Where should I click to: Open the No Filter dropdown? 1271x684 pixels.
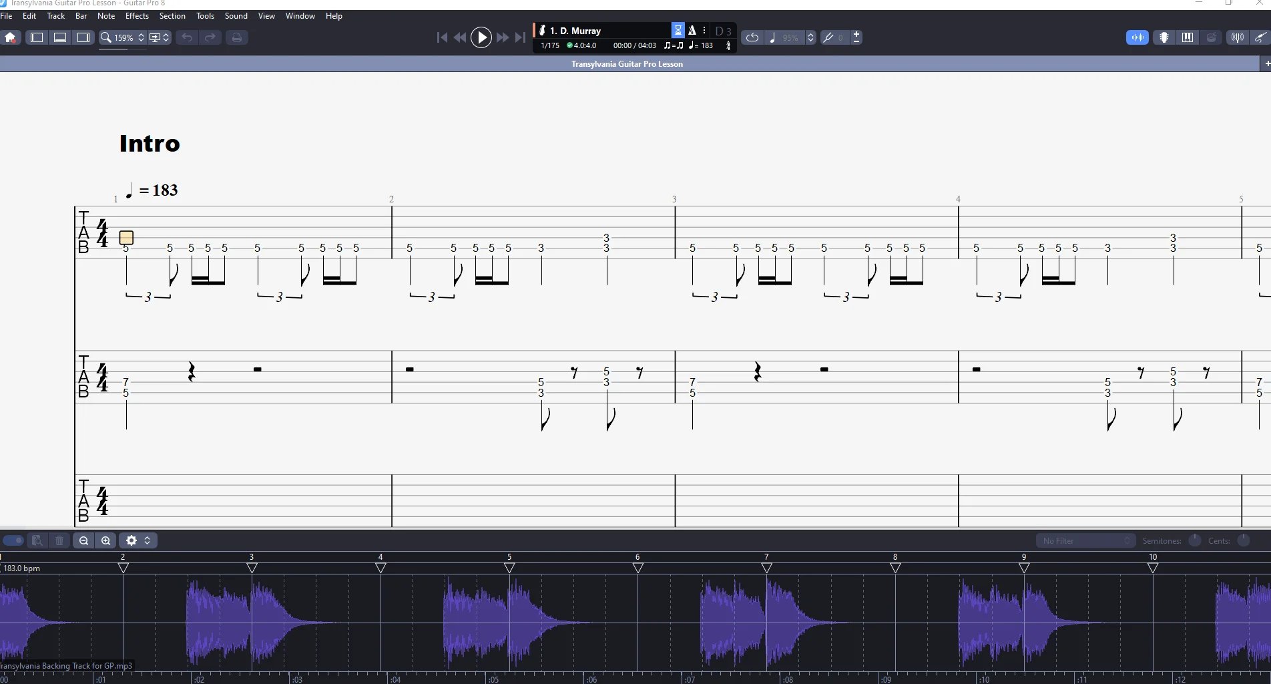tap(1085, 540)
